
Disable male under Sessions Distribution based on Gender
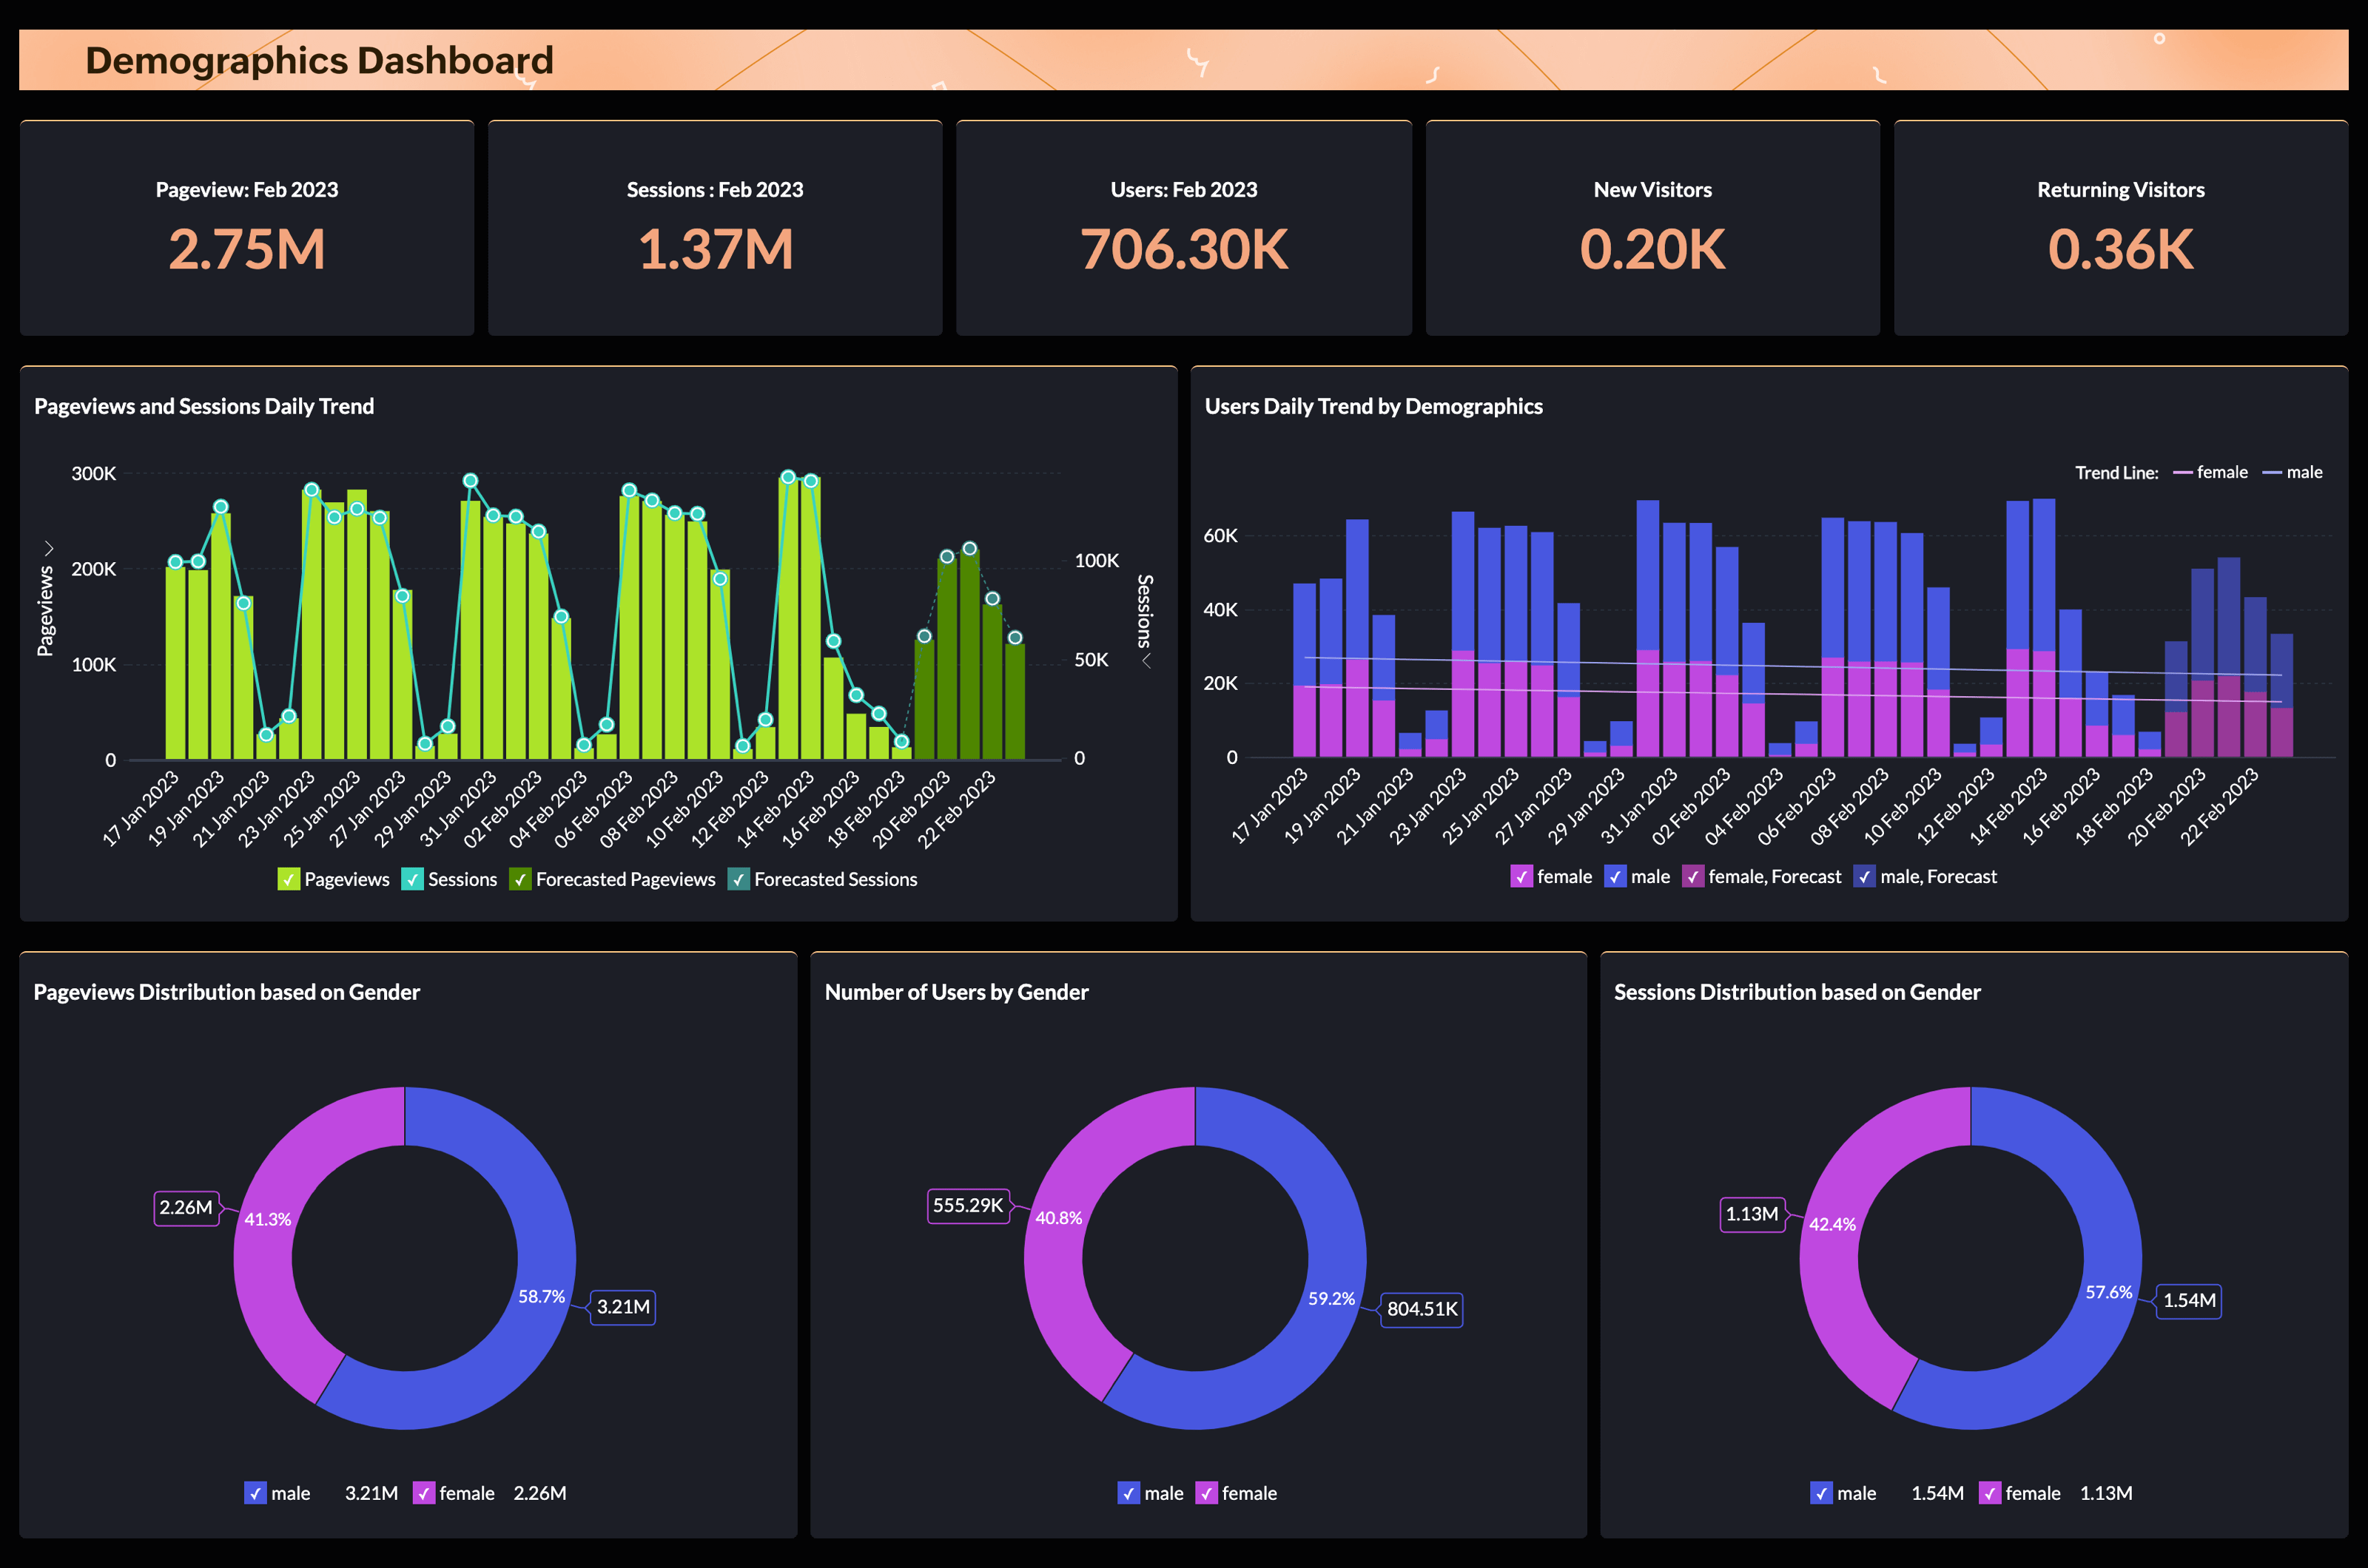1820,1493
